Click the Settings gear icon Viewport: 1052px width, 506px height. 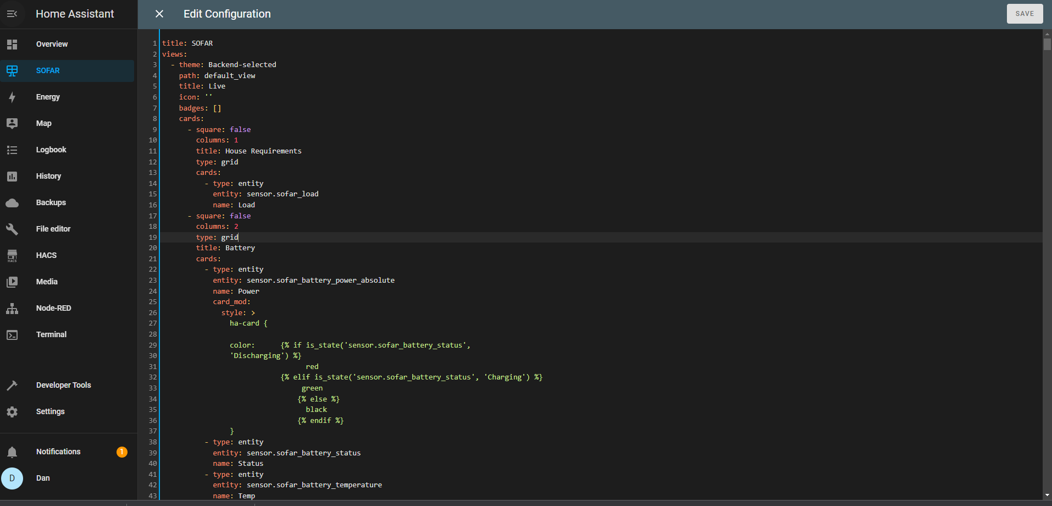[x=12, y=411]
